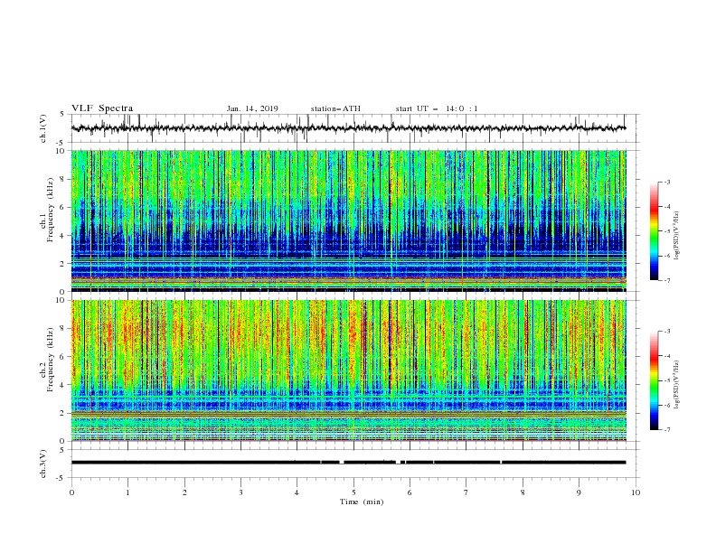Click the time axis tick label "7"
The width and height of the screenshot is (716, 553).
pyautogui.click(x=466, y=492)
